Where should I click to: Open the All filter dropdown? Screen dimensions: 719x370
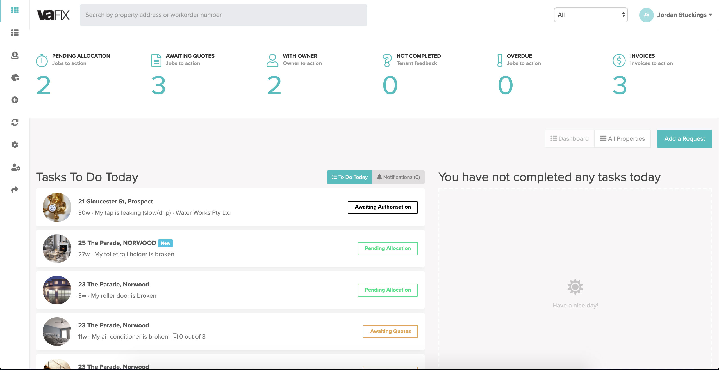(x=591, y=15)
